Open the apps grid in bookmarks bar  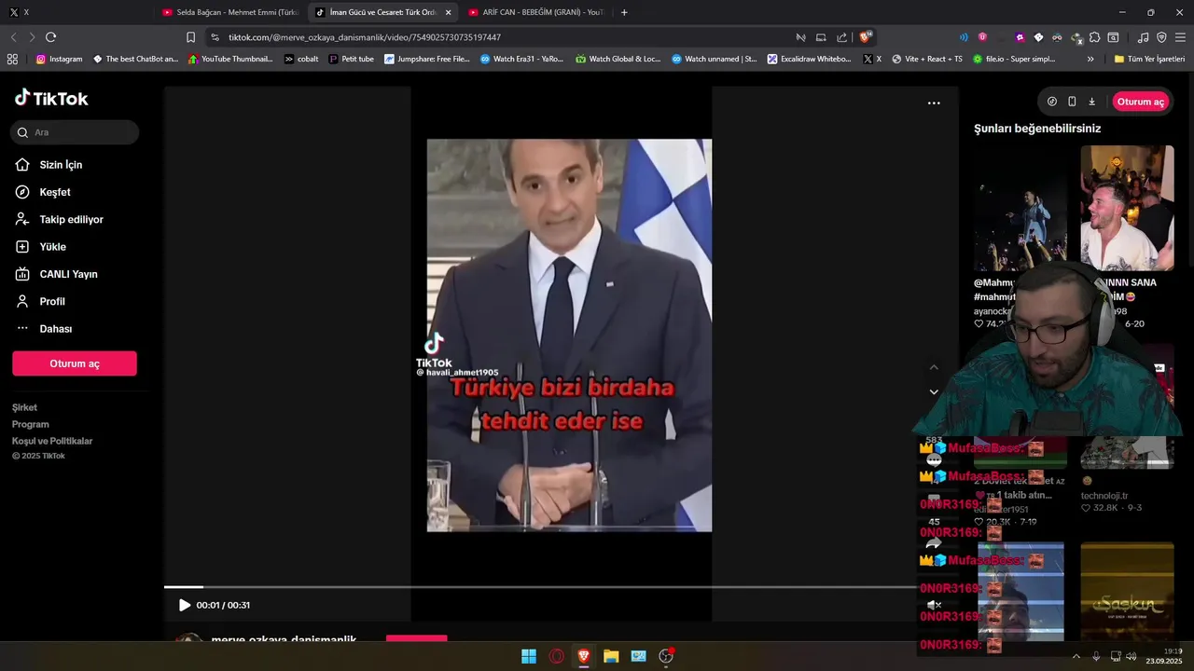12,59
